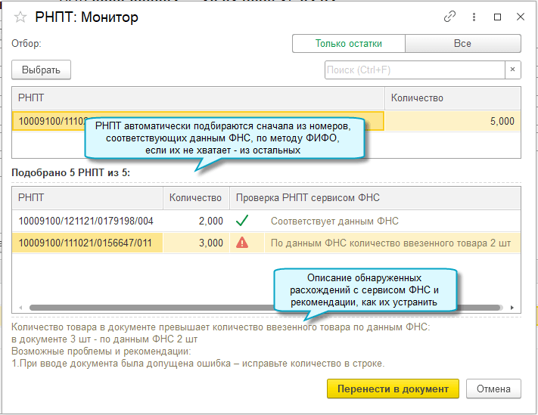Close the РНПТ: Монитор dialog
The width and height of the screenshot is (538, 415).
tap(520, 17)
